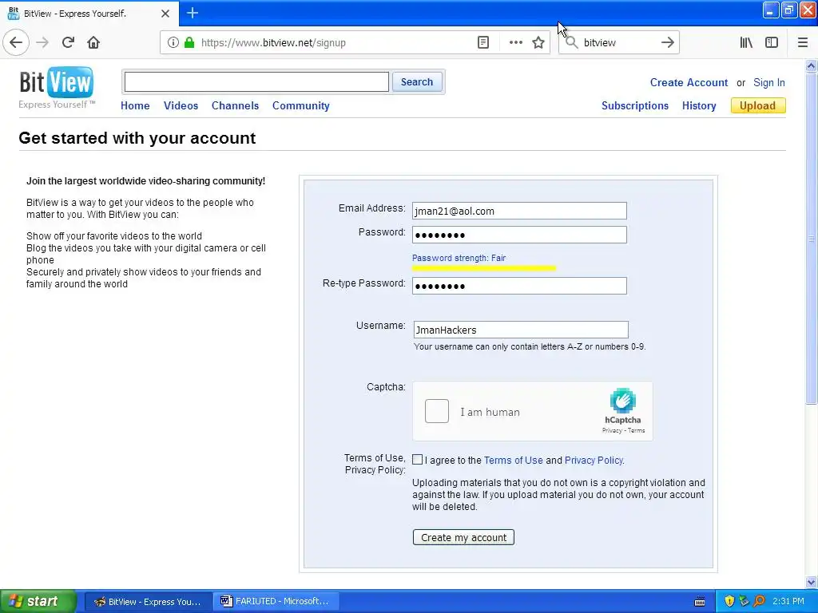Screen dimensions: 818x613
Task: Show site information icon in address bar
Action: pyautogui.click(x=173, y=42)
